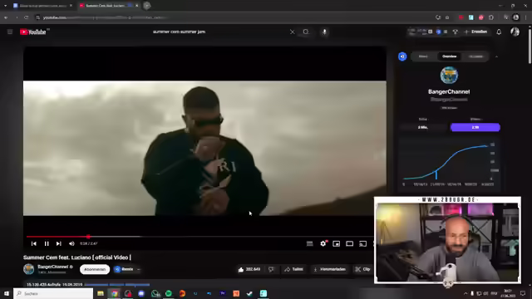Open the BangerChannel avatar below the video
The width and height of the screenshot is (532, 299).
pos(29,269)
